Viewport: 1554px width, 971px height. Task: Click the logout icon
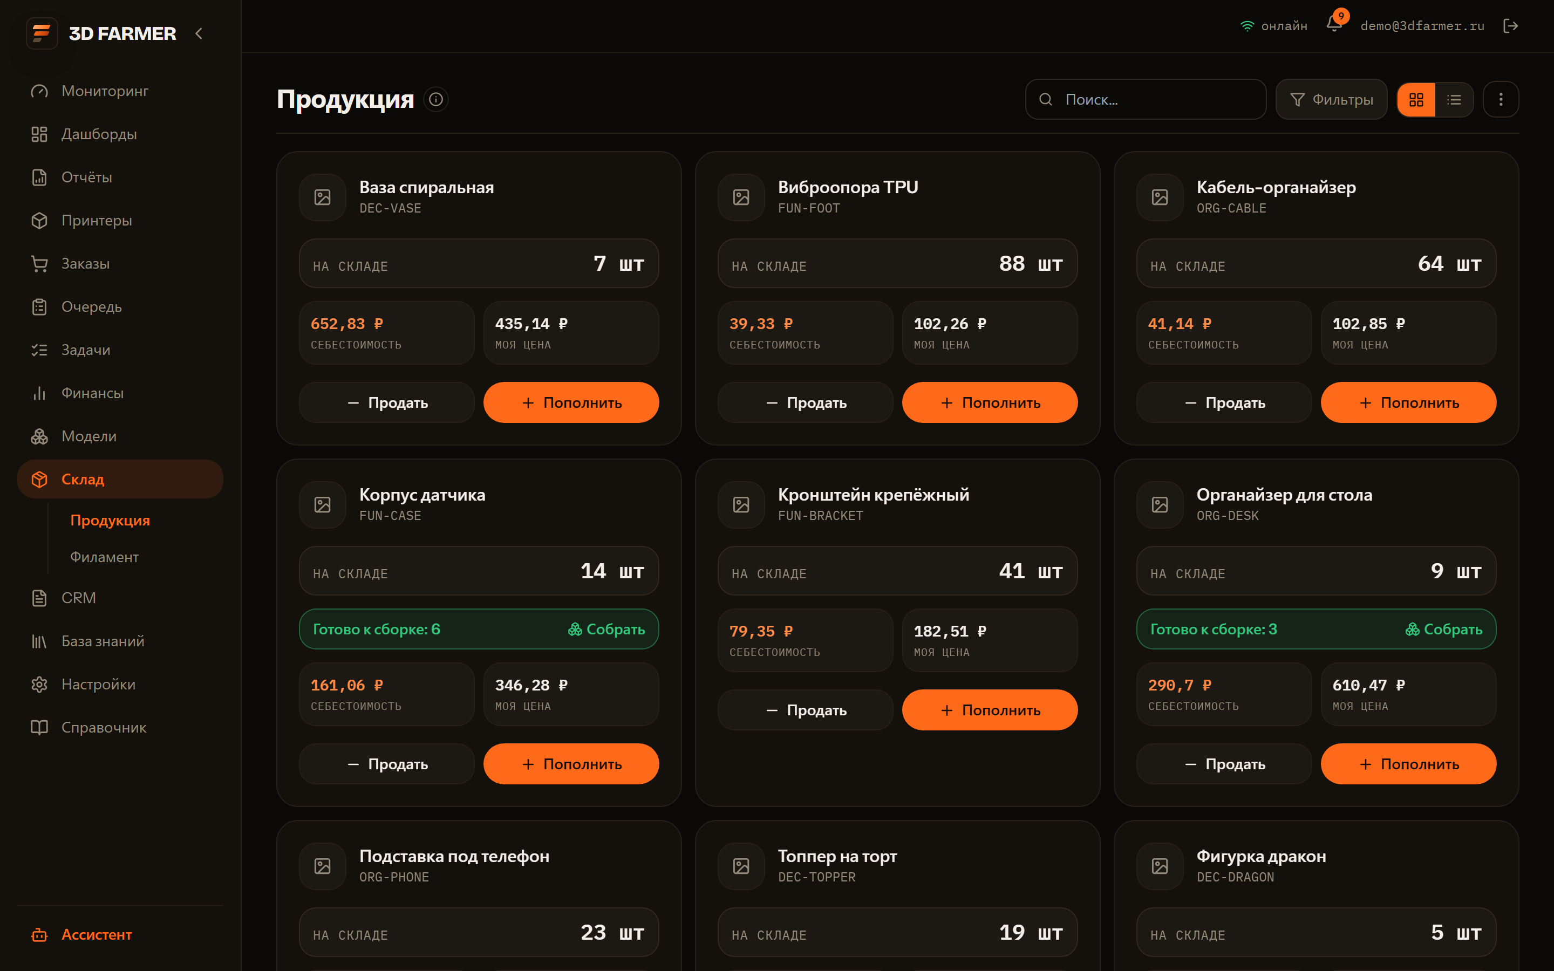[x=1511, y=26]
